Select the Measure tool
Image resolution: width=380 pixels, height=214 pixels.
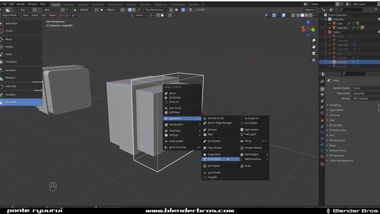tap(21, 78)
